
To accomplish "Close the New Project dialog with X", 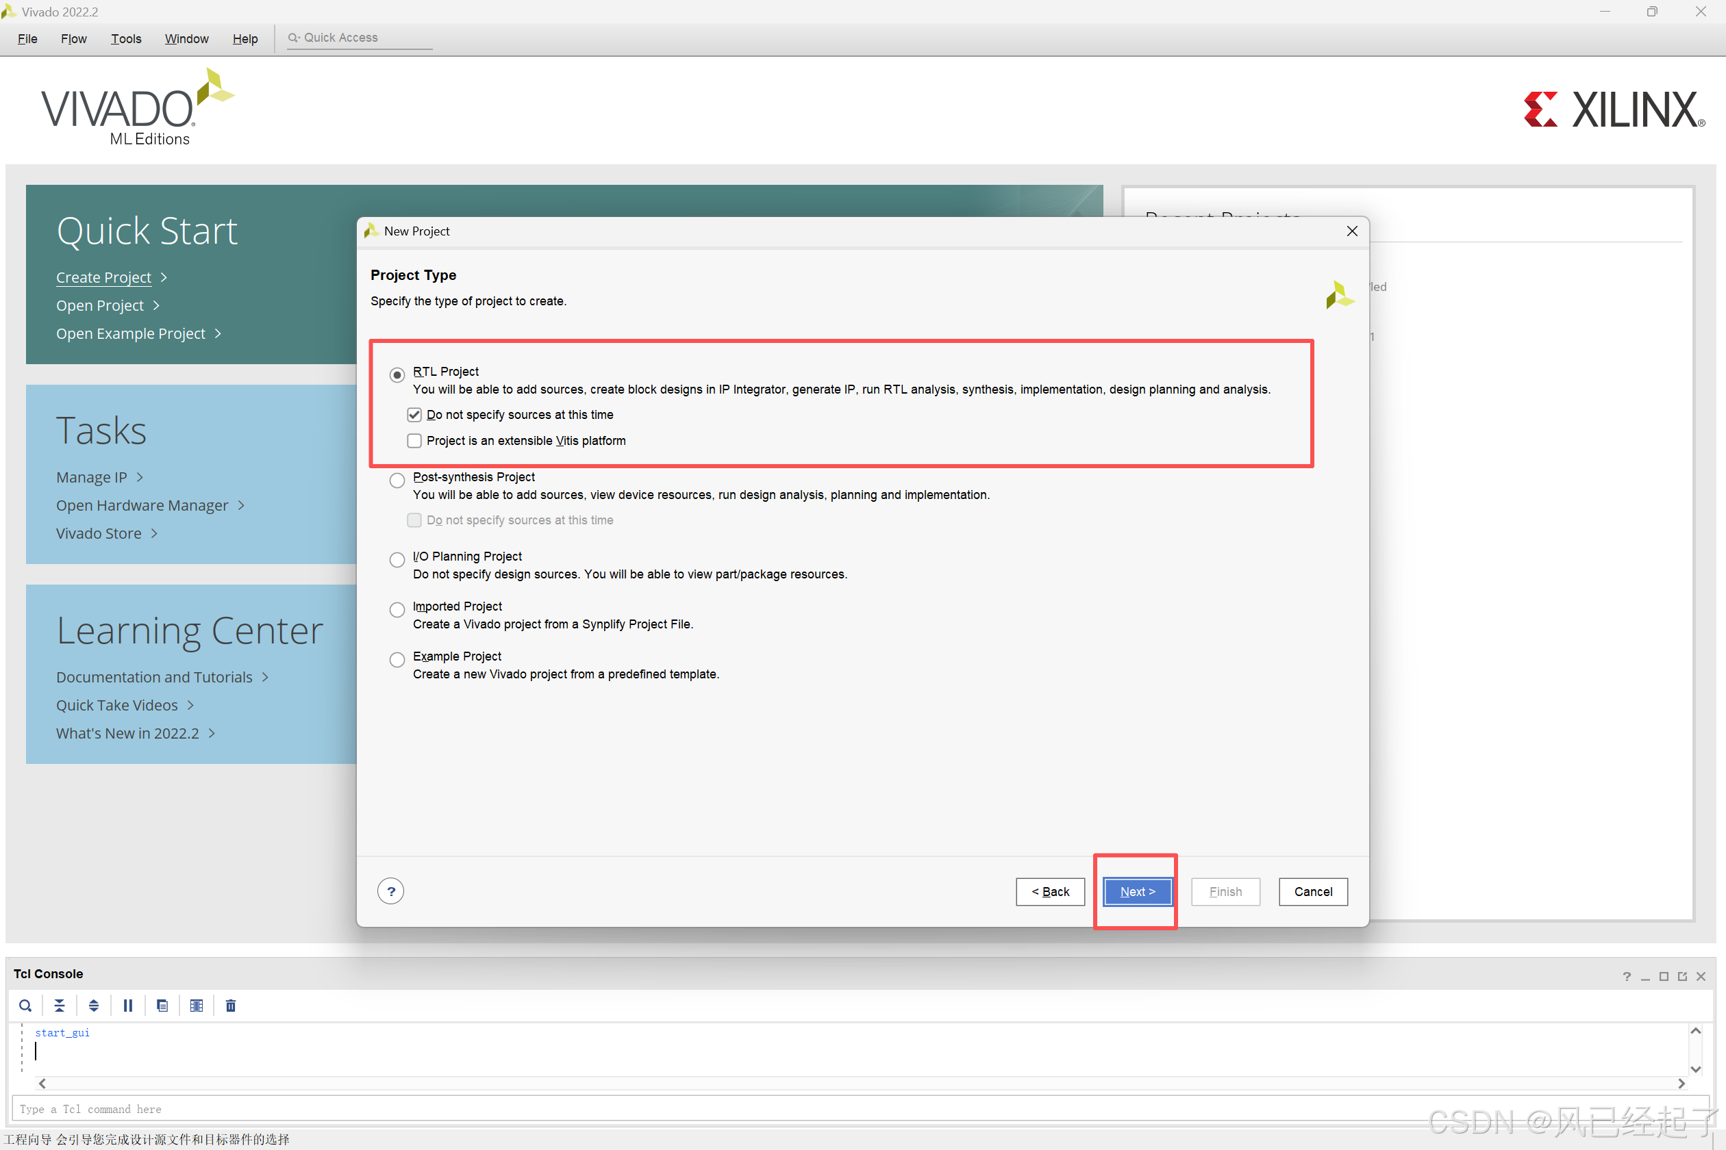I will pos(1352,231).
